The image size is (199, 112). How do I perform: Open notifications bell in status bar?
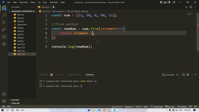click(x=195, y=106)
